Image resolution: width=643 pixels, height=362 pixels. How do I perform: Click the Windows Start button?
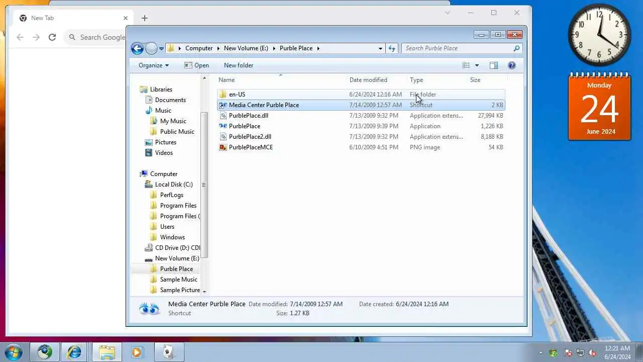[x=13, y=352]
